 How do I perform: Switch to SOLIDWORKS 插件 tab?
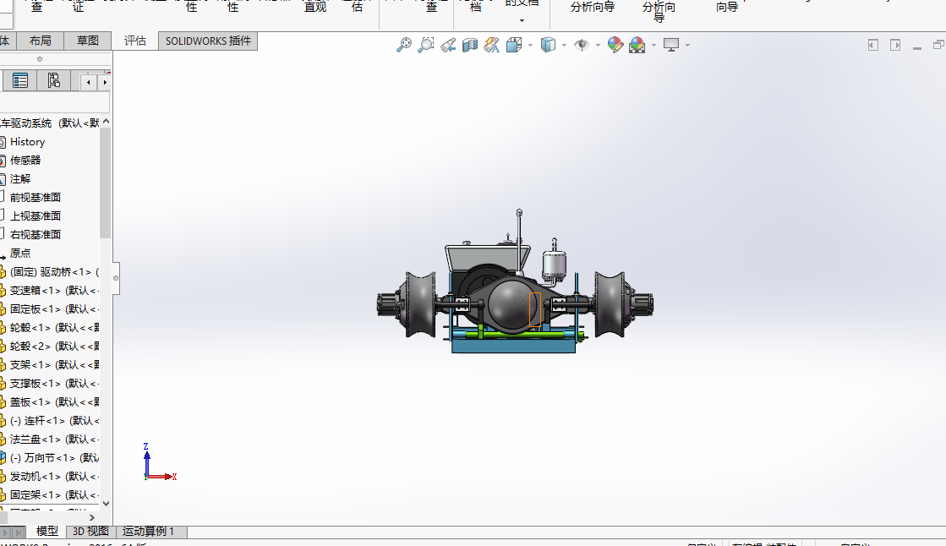pos(208,41)
